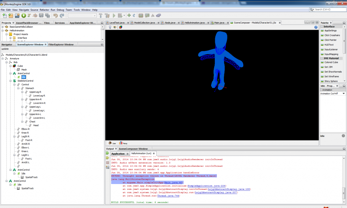The image size is (347, 208).
Task: Collapse the Stomach bone expander
Action: pos(18,88)
